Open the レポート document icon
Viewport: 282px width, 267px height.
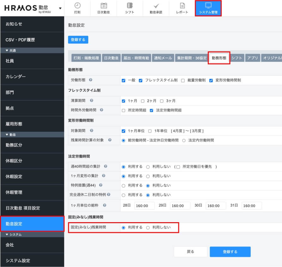coord(182,5)
